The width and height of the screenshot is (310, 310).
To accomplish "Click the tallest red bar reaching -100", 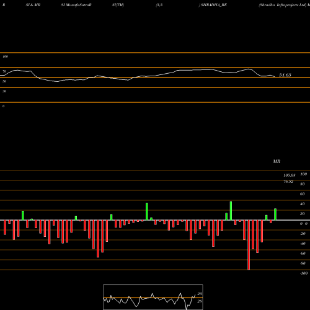I will (x=249, y=245).
